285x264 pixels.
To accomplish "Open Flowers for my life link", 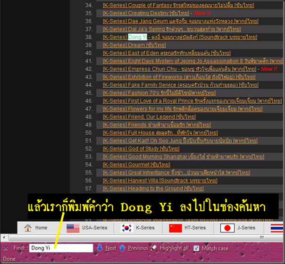I will [x=183, y=109].
